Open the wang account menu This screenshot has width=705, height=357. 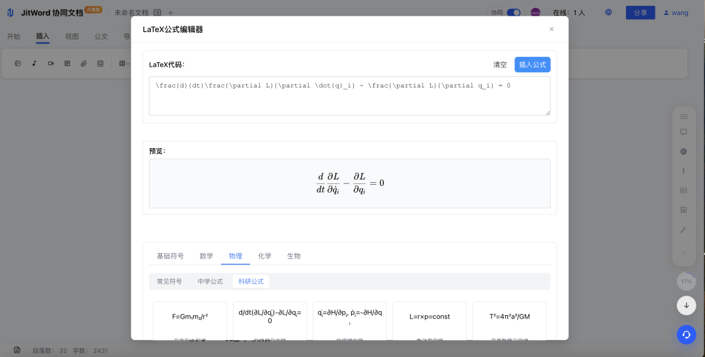(x=676, y=12)
